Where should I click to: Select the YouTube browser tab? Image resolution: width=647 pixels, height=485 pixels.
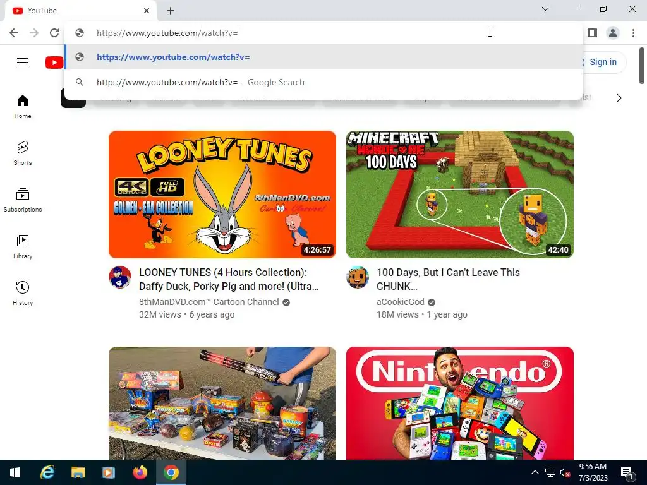point(80,11)
